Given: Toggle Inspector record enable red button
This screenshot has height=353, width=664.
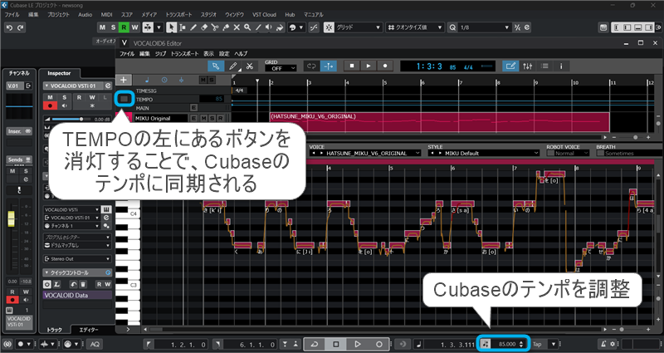Looking at the screenshot, I should point(50,105).
